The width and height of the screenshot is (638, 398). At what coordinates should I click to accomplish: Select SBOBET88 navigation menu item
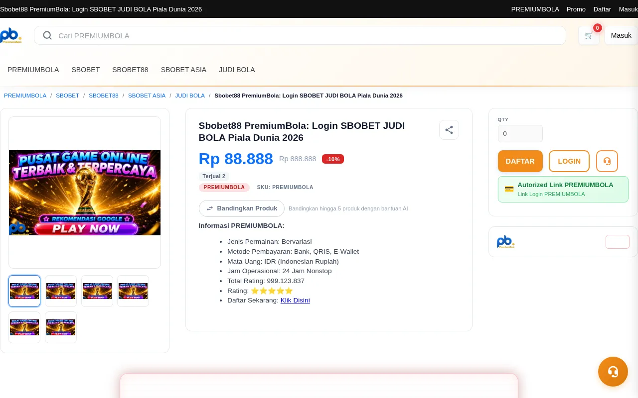(x=130, y=70)
